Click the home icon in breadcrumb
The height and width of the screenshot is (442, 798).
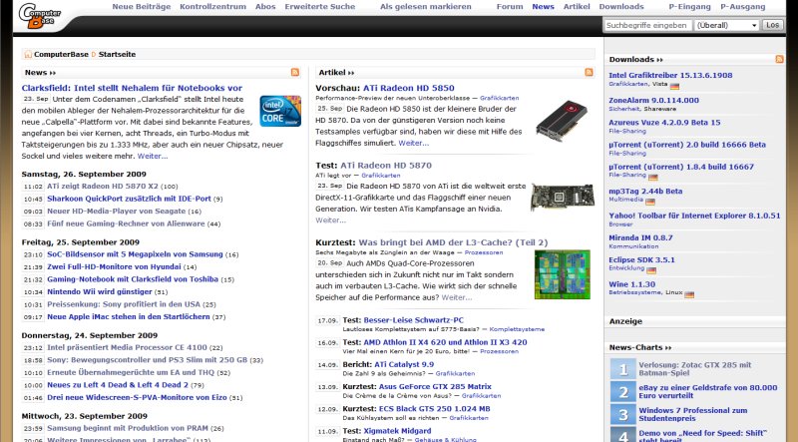pyautogui.click(x=28, y=54)
